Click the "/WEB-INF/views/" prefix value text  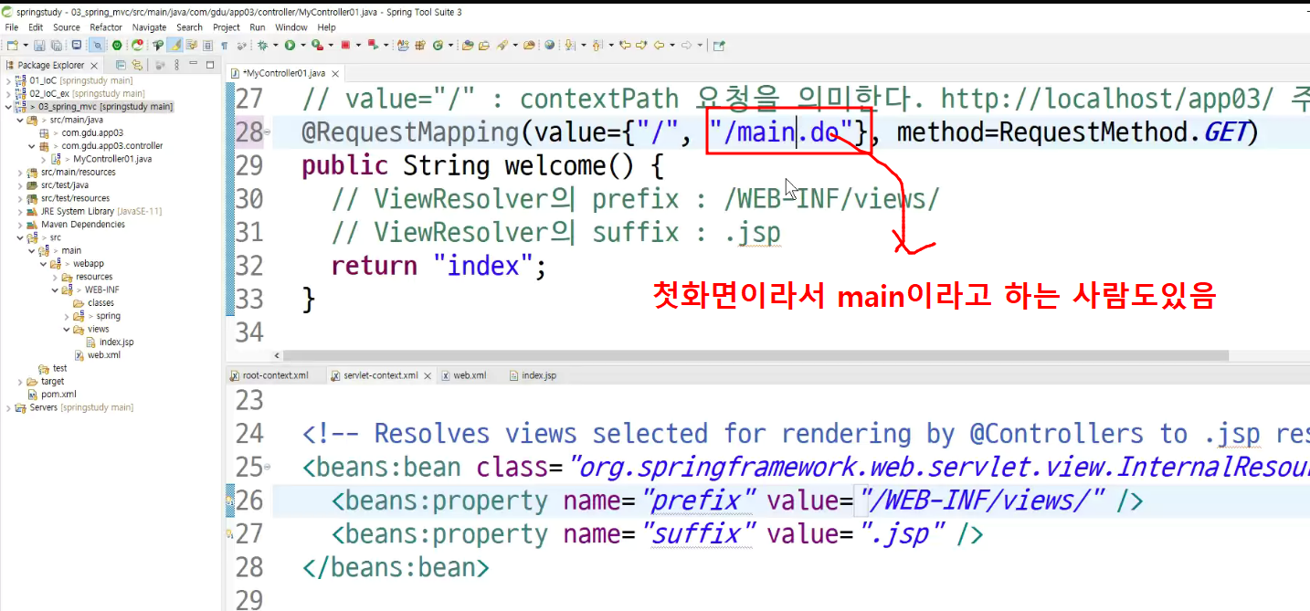[985, 500]
